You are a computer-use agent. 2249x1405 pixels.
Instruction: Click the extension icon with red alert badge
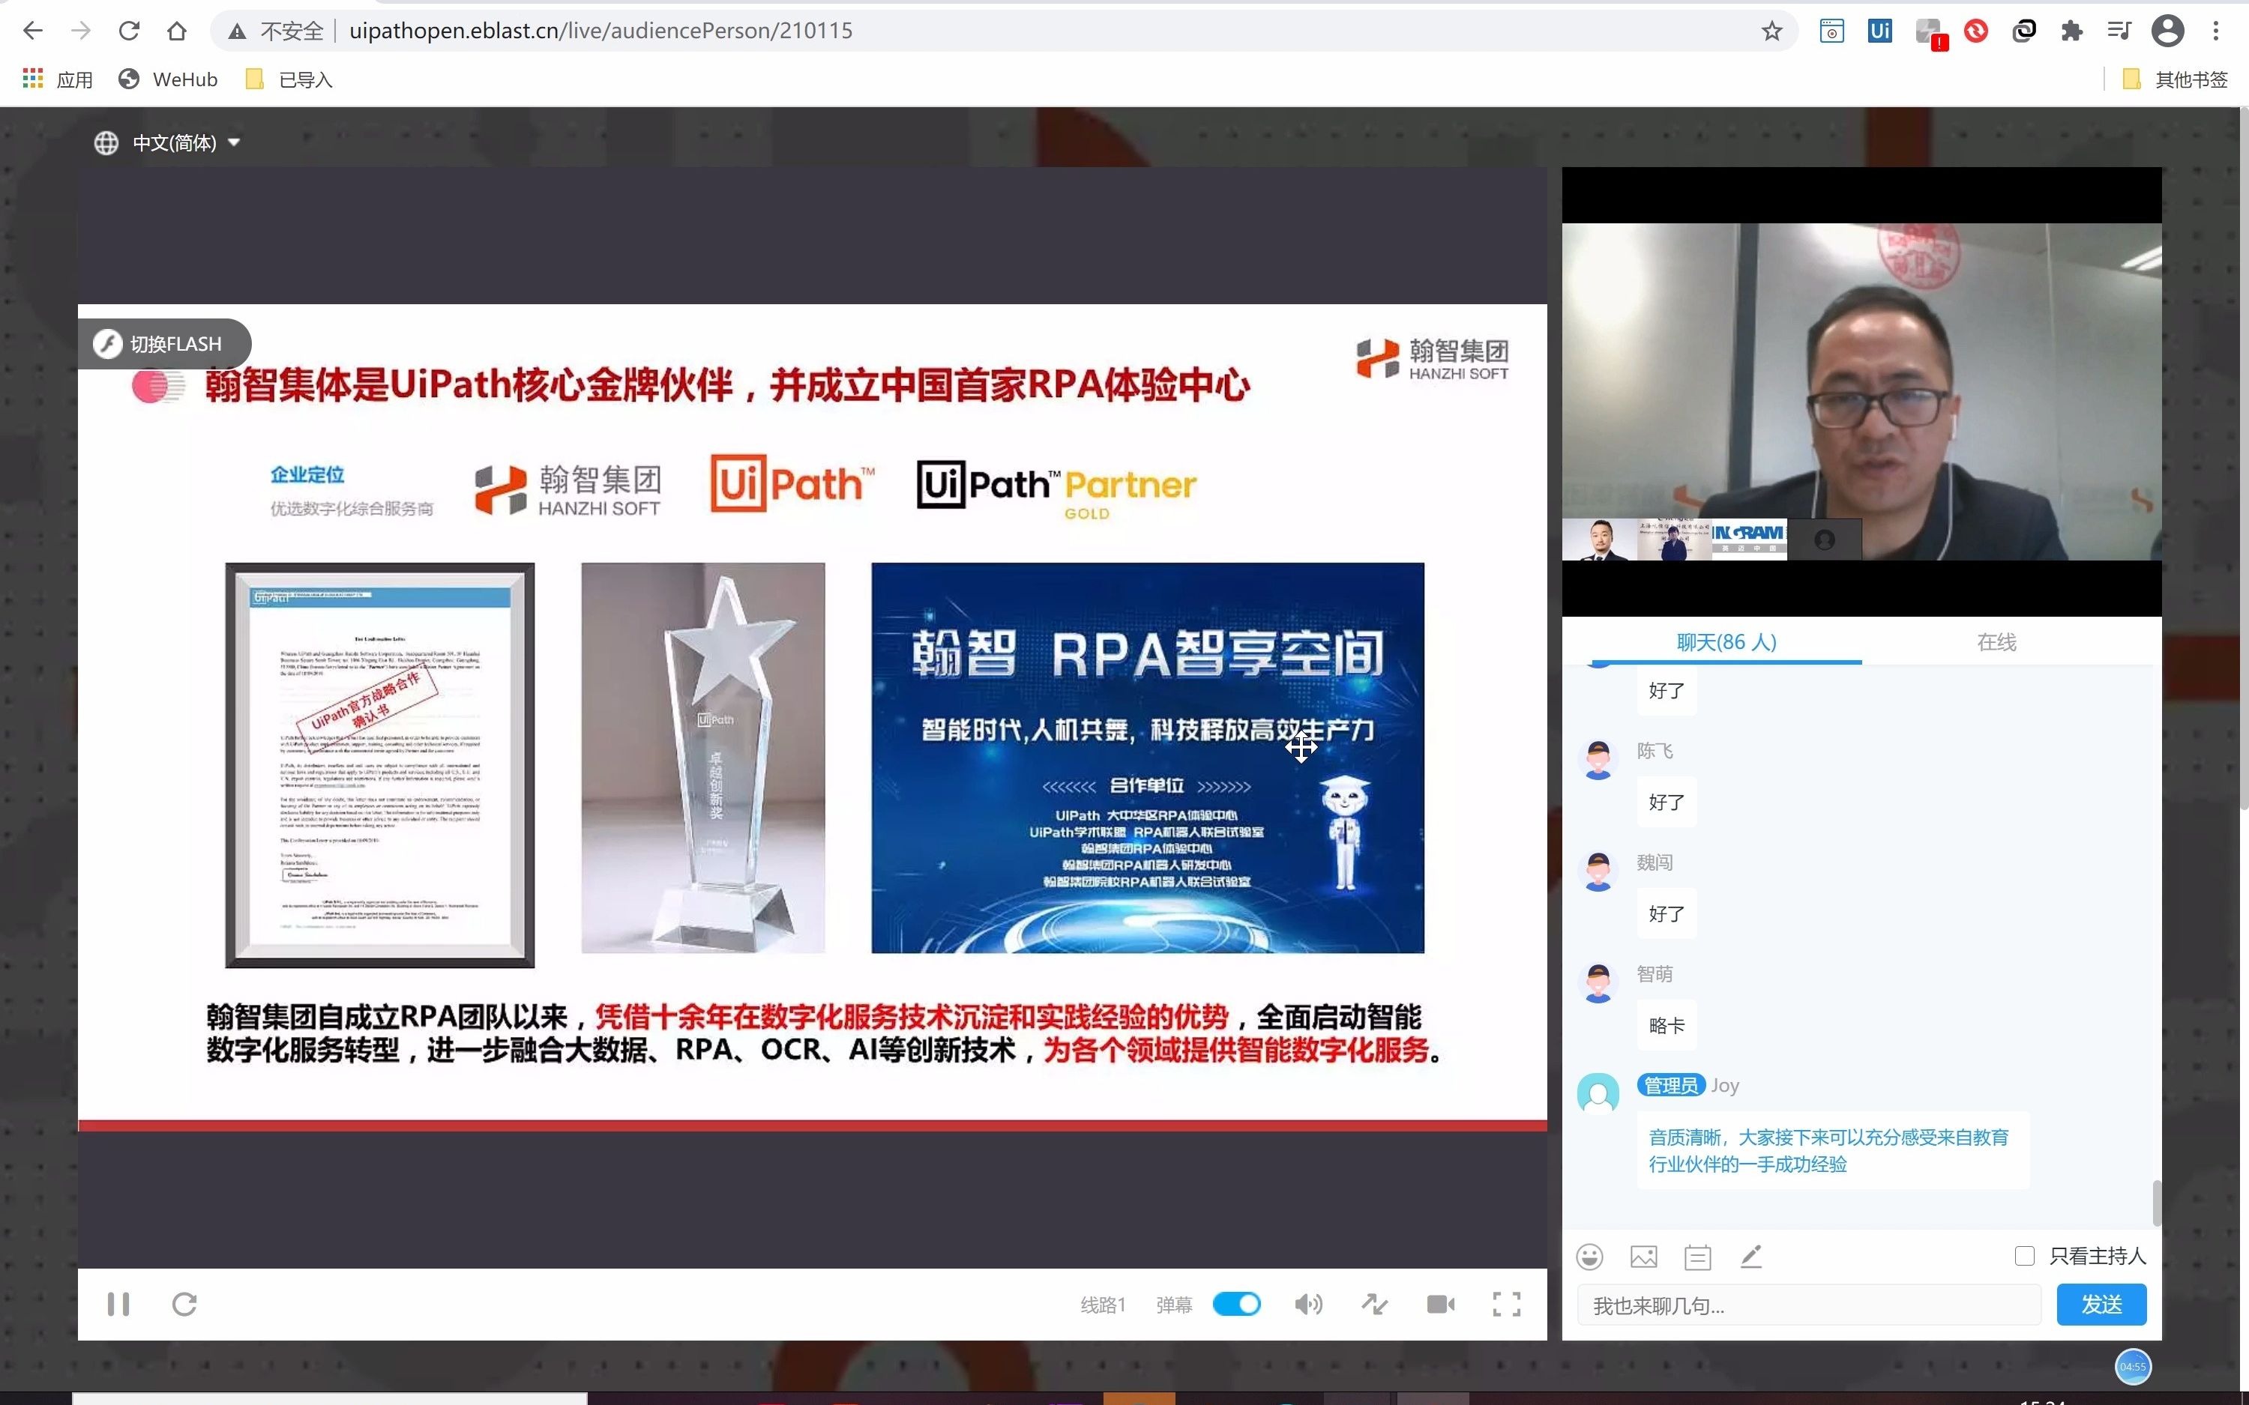(x=1930, y=32)
